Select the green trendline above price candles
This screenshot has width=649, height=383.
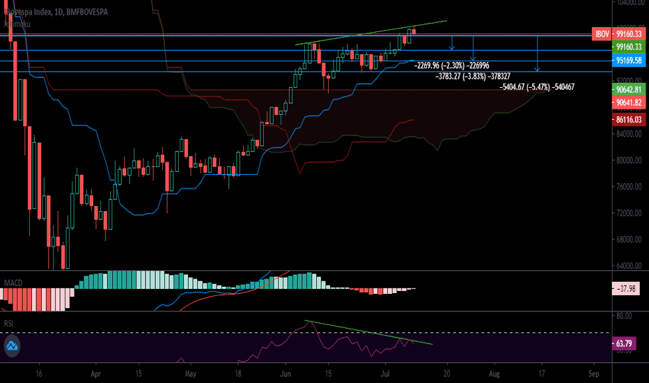(x=371, y=32)
